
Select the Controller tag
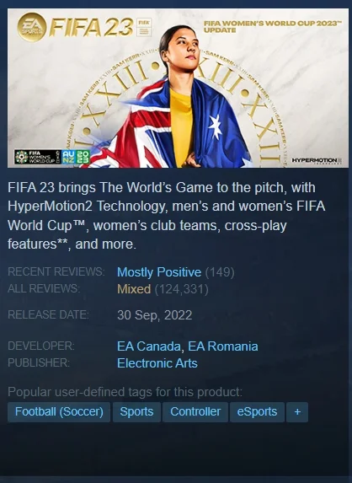(x=195, y=412)
